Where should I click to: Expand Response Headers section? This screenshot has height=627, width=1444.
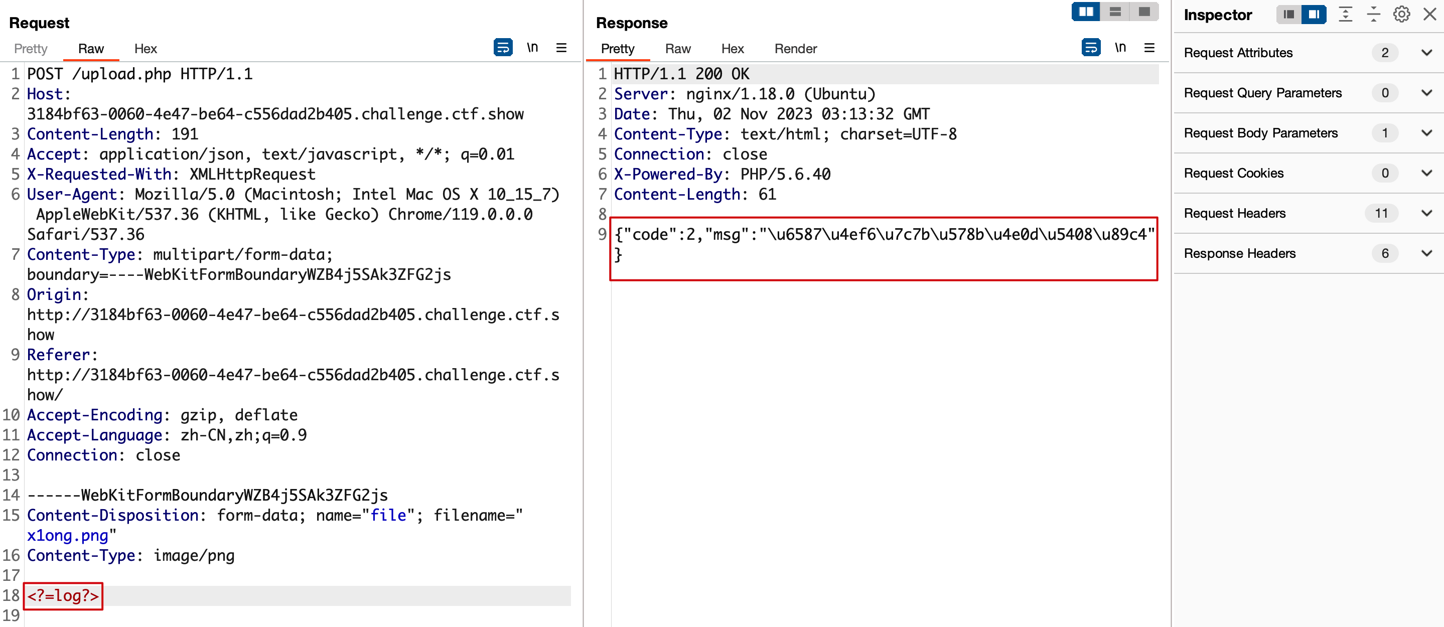1426,253
